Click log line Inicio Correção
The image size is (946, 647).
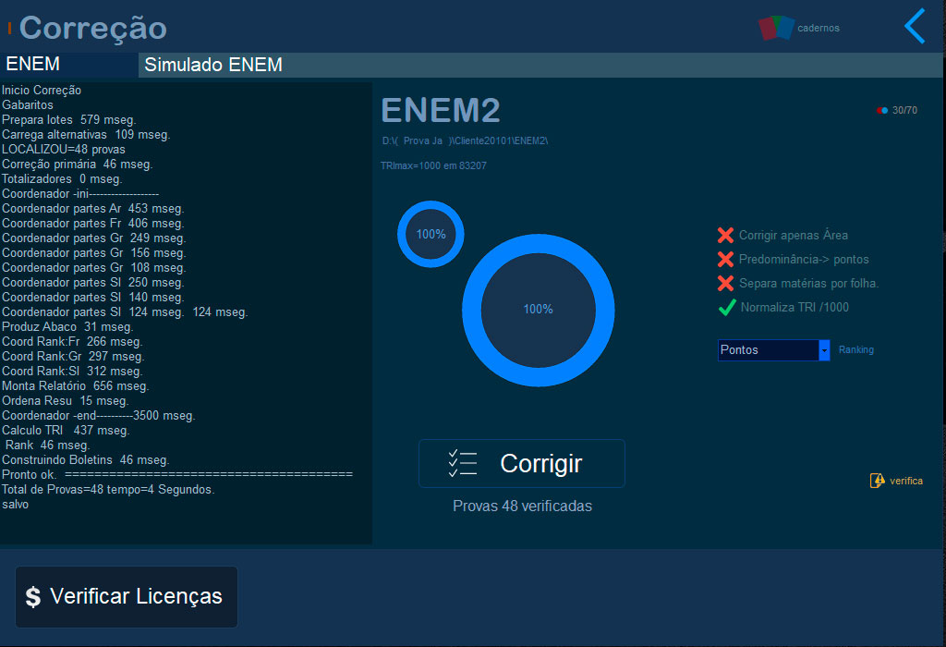(41, 90)
